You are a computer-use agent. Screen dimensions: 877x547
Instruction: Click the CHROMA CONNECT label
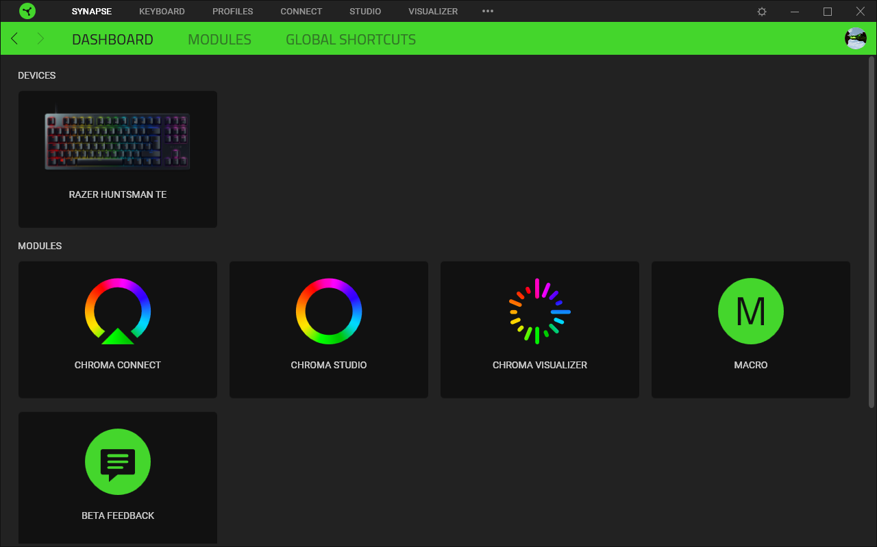[118, 365]
